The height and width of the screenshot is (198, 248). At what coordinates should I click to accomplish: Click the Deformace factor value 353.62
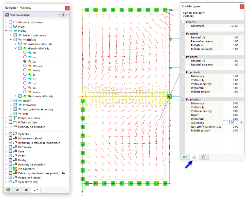tap(234, 26)
